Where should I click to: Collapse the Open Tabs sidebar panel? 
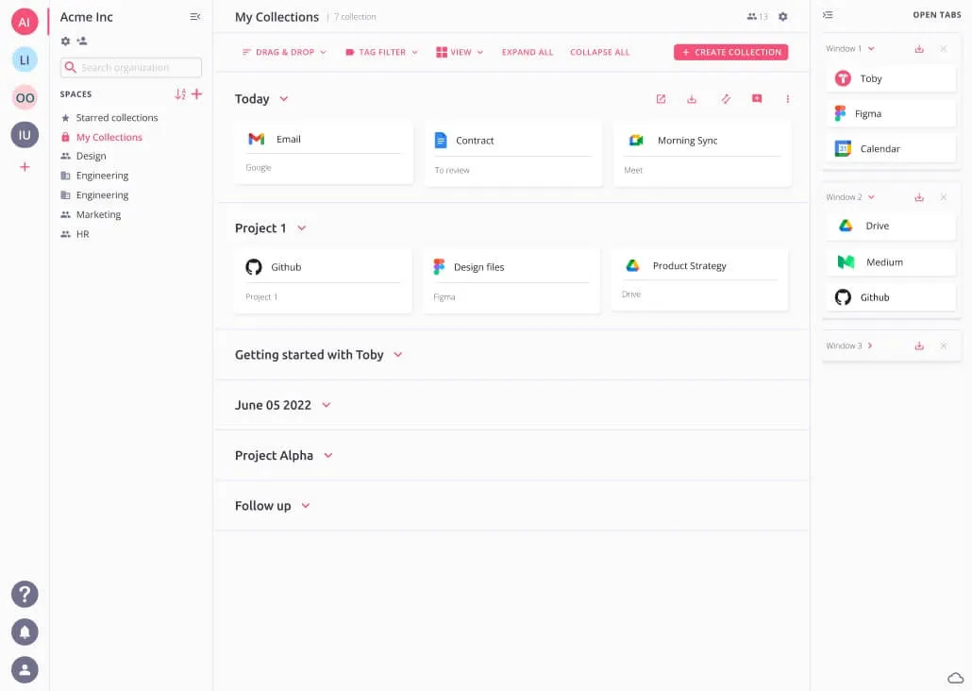tap(828, 15)
